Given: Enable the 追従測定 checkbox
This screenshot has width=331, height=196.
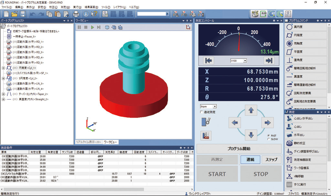Looking at the screenshot, I should pos(201,112).
